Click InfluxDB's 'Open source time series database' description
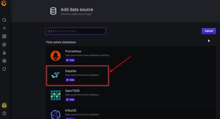Screen dimensions: 220x119 click(82, 115)
